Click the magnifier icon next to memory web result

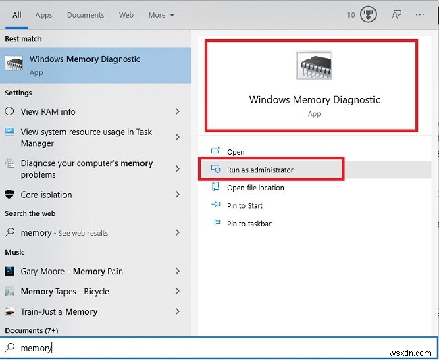(x=9, y=232)
